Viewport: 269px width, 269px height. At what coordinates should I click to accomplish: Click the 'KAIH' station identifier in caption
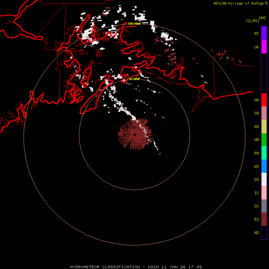click(153, 267)
